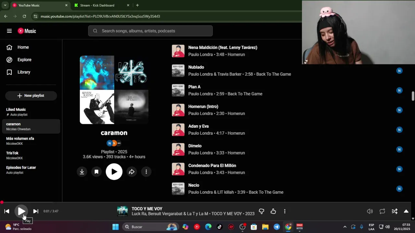The image size is (415, 233).
Task: Open a new browser tab
Action: pyautogui.click(x=137, y=5)
